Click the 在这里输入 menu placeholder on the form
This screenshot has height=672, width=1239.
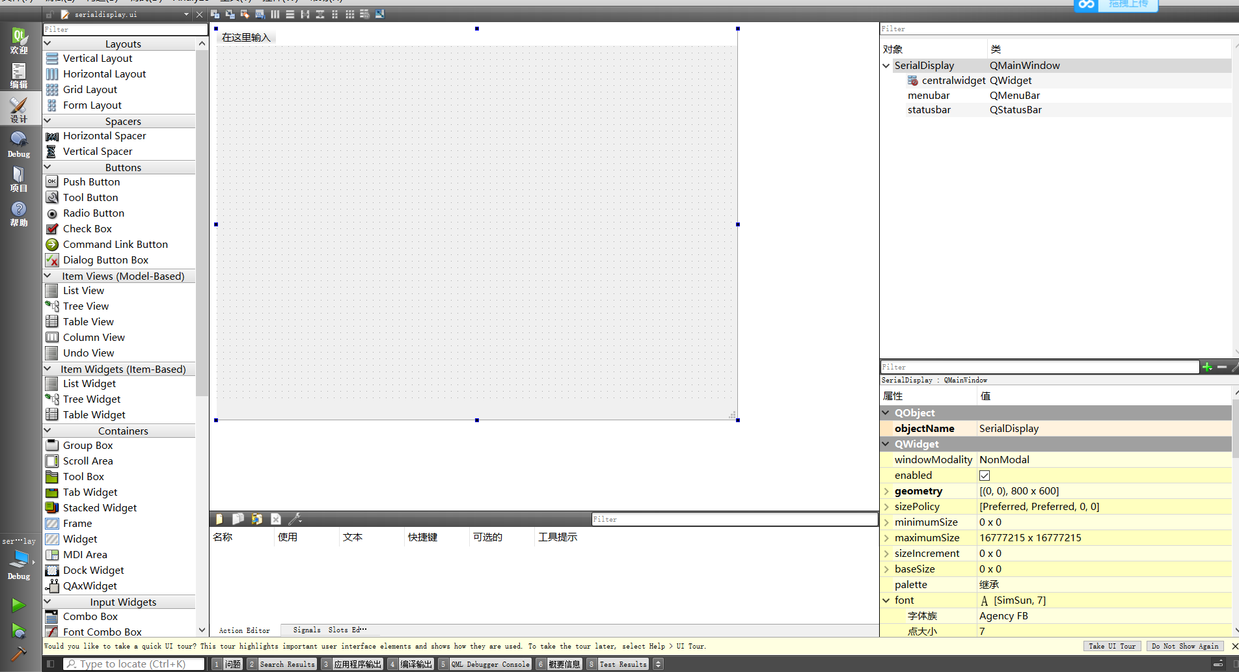(x=246, y=38)
